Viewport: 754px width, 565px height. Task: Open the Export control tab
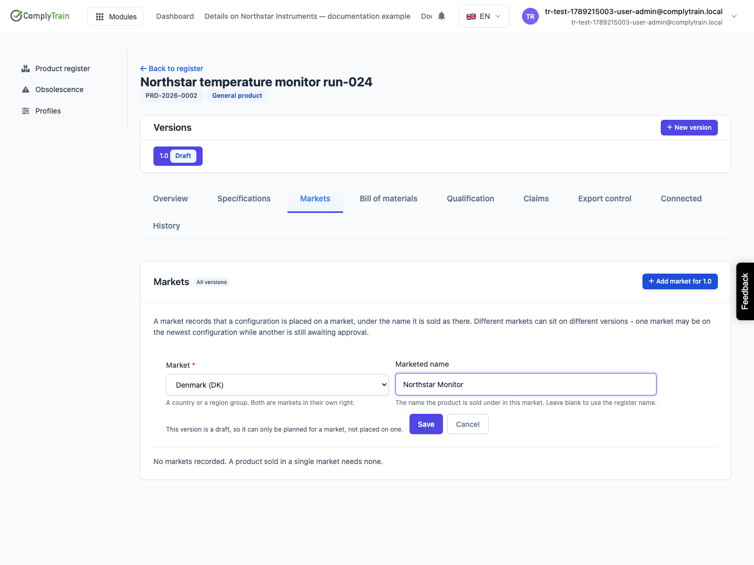[x=605, y=199]
